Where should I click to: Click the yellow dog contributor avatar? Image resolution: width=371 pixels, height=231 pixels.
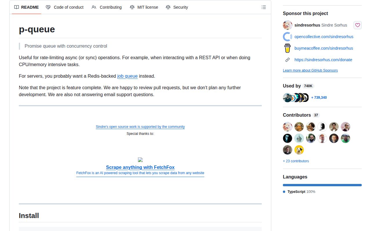pyautogui.click(x=299, y=150)
